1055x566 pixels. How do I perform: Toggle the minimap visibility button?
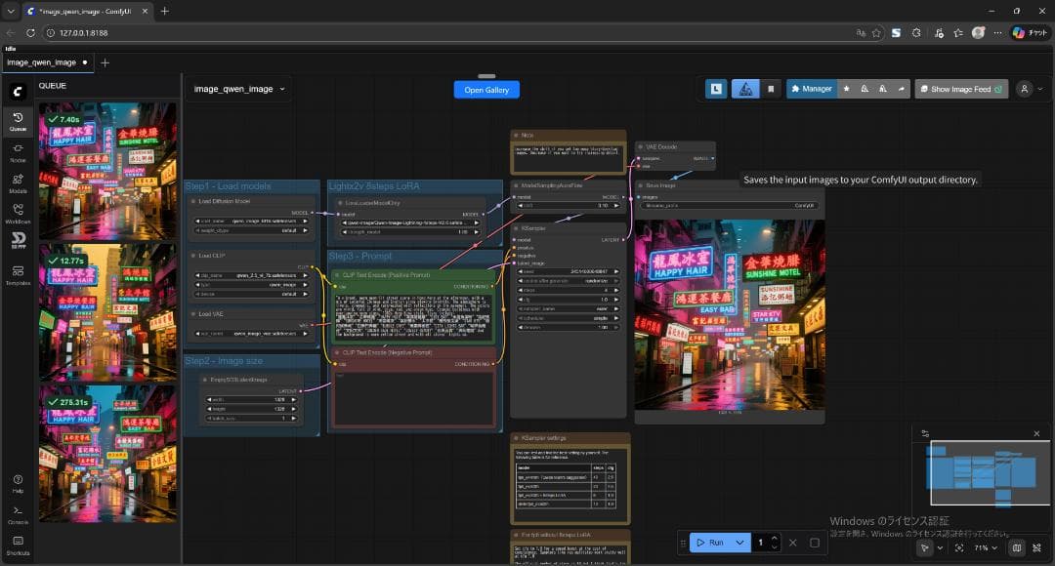(x=1017, y=548)
